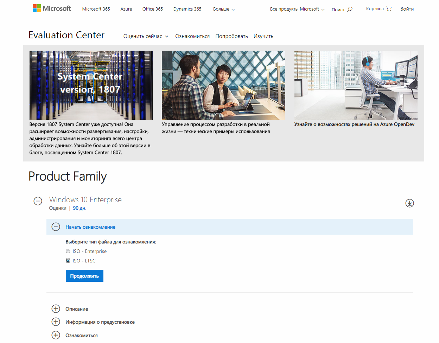Image resolution: width=439 pixels, height=343 pixels.
Task: Expand Информация о предустановке plus icon
Action: (x=56, y=322)
